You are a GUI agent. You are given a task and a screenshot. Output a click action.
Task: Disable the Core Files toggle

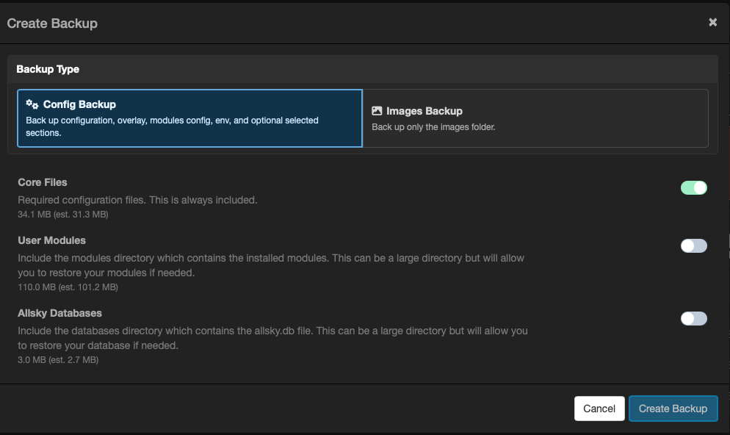(x=693, y=187)
